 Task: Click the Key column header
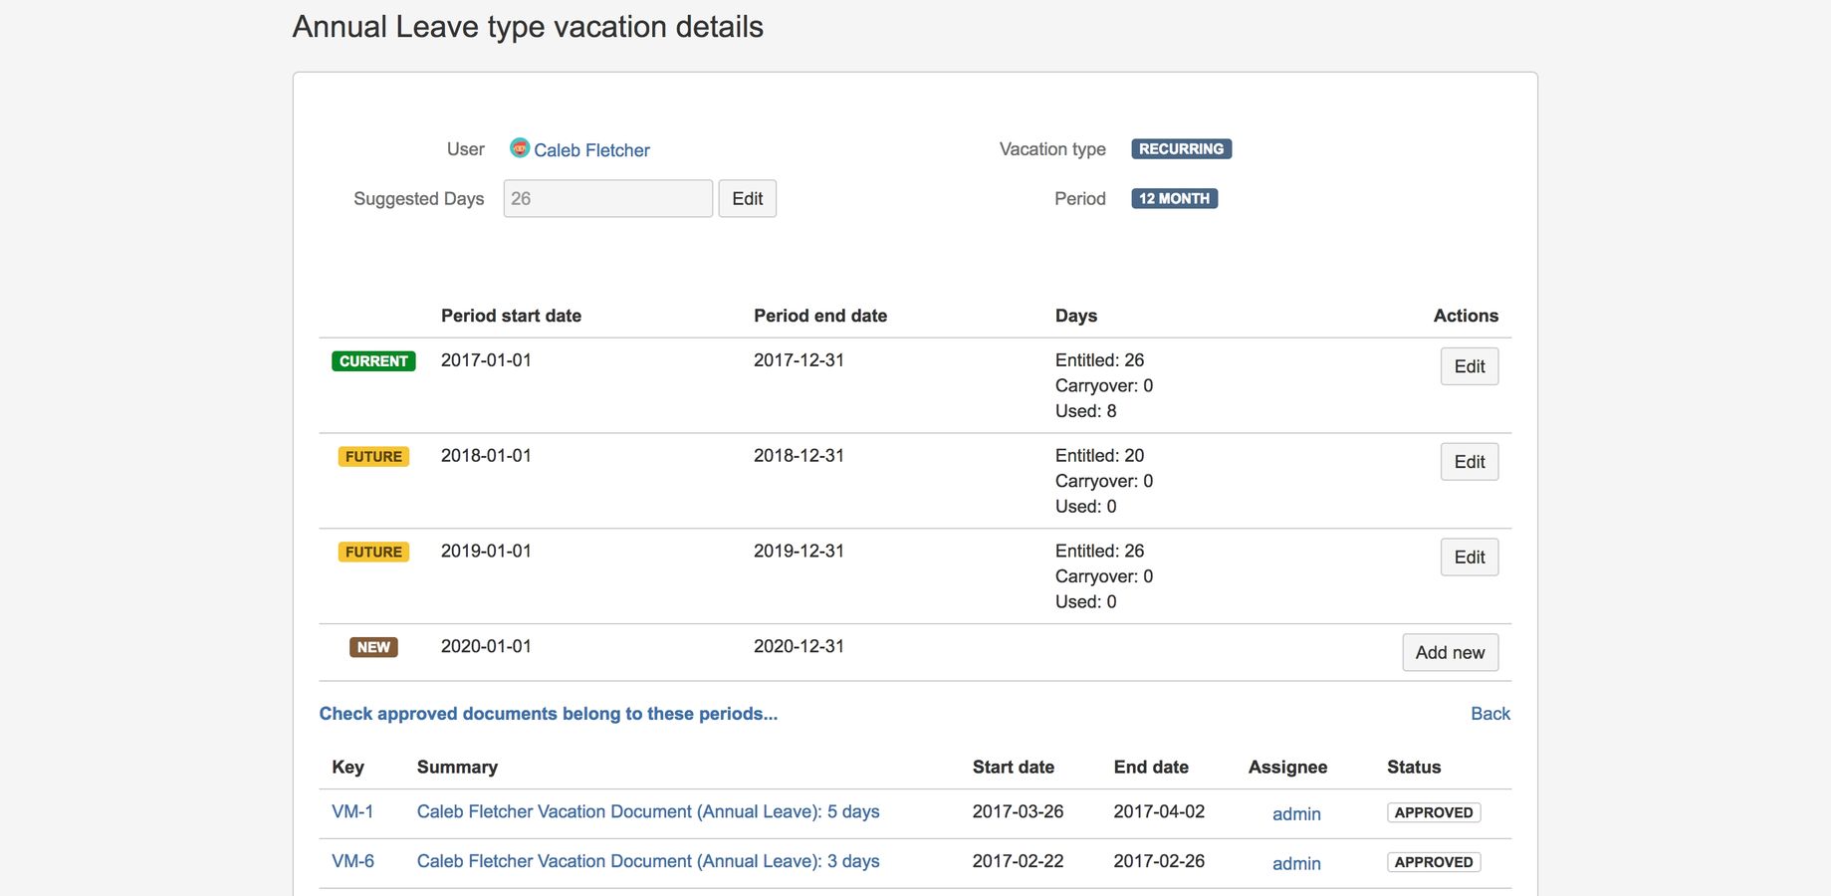347,768
